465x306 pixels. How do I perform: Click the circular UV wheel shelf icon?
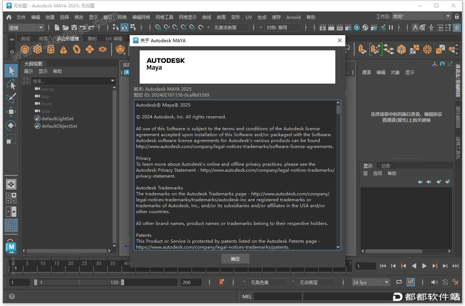pos(428,49)
